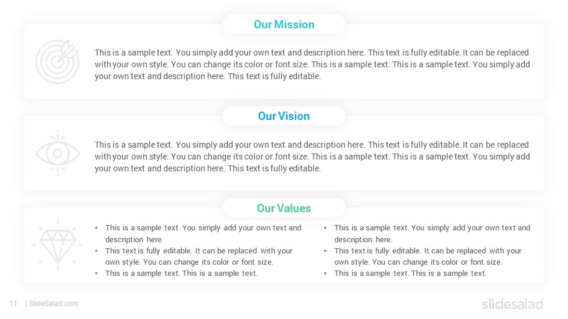This screenshot has height=319, width=568.
Task: Open the SlideSalad.com footer link
Action: coord(54,304)
